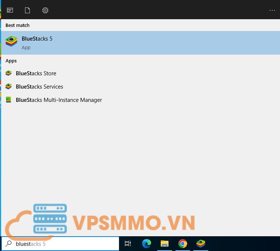The image size is (280, 251).
Task: Click the magnifier icon in search box
Action: coord(8,244)
